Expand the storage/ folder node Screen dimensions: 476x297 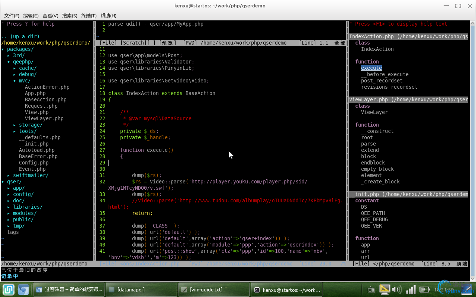[x=28, y=125]
